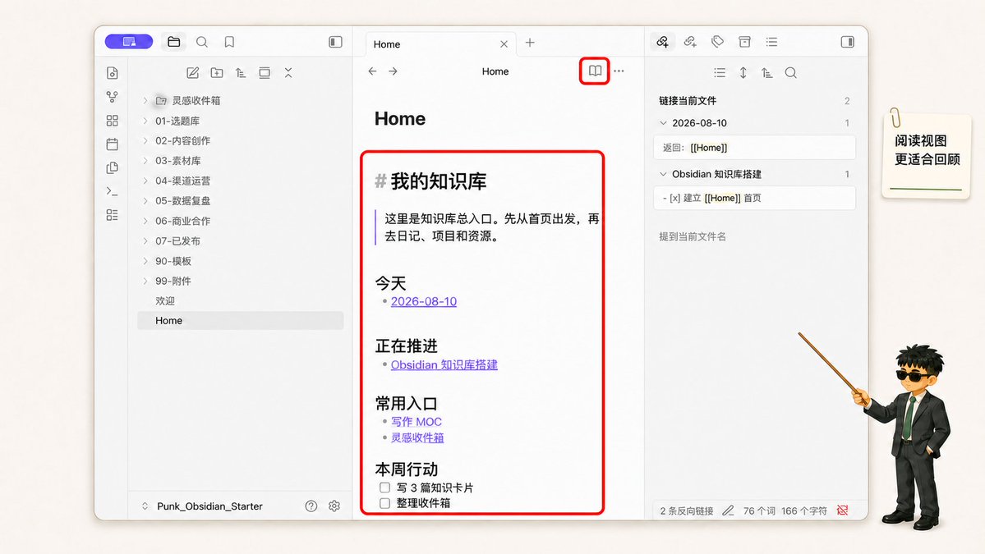Open the 2026-08-10 daily note link
This screenshot has width=985, height=554.
[x=423, y=301]
